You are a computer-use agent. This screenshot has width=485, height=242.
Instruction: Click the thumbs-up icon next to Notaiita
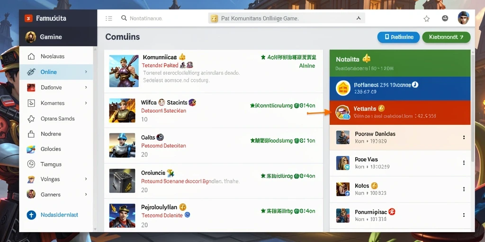(x=366, y=58)
